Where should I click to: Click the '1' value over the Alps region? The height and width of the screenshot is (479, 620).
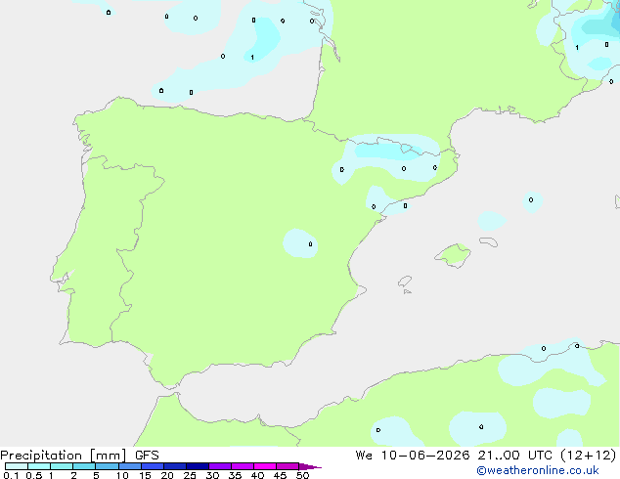(x=577, y=48)
